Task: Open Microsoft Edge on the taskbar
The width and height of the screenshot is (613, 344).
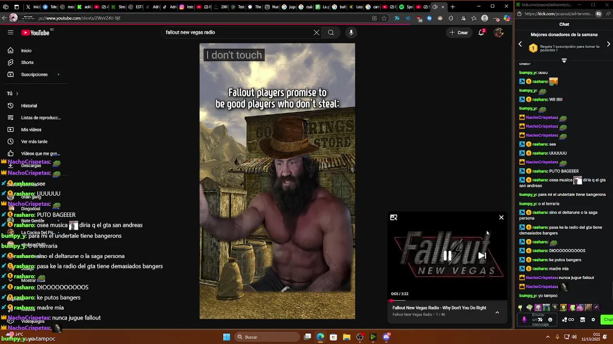Action: (320, 337)
